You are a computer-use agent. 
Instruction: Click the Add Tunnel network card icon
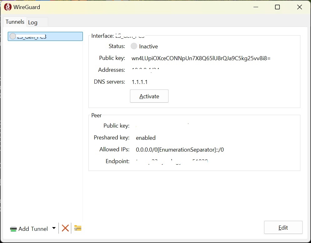point(13,229)
